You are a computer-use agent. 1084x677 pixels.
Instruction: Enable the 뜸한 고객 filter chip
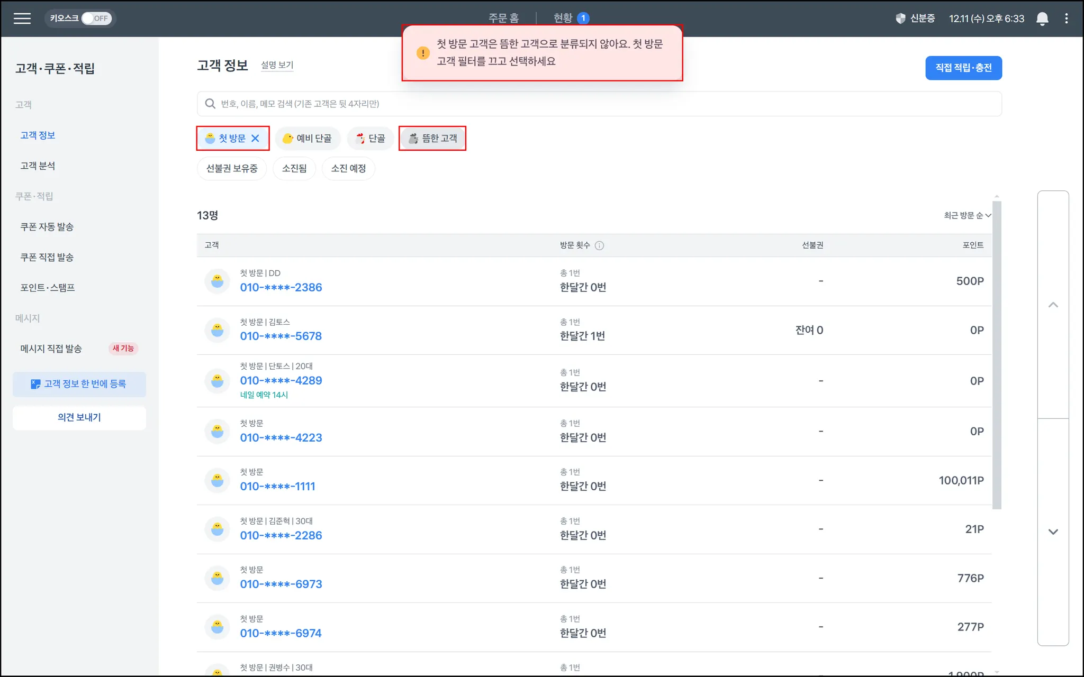(x=432, y=138)
